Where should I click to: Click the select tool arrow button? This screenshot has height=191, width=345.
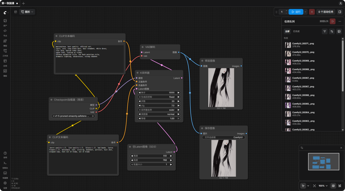(x=303, y=186)
